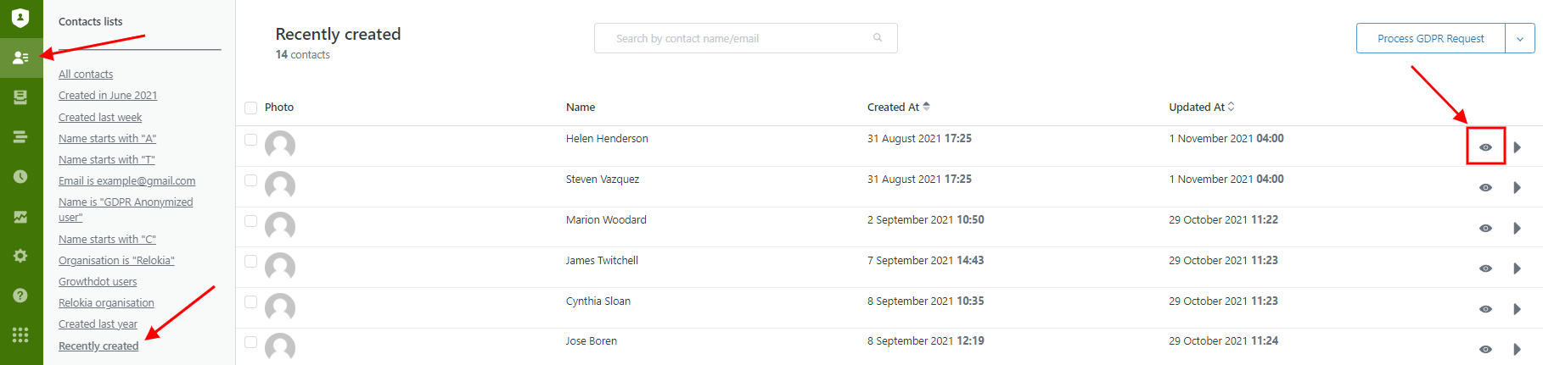1543x365 pixels.
Task: Tick the select-all checkbox beside Photo
Action: [250, 108]
